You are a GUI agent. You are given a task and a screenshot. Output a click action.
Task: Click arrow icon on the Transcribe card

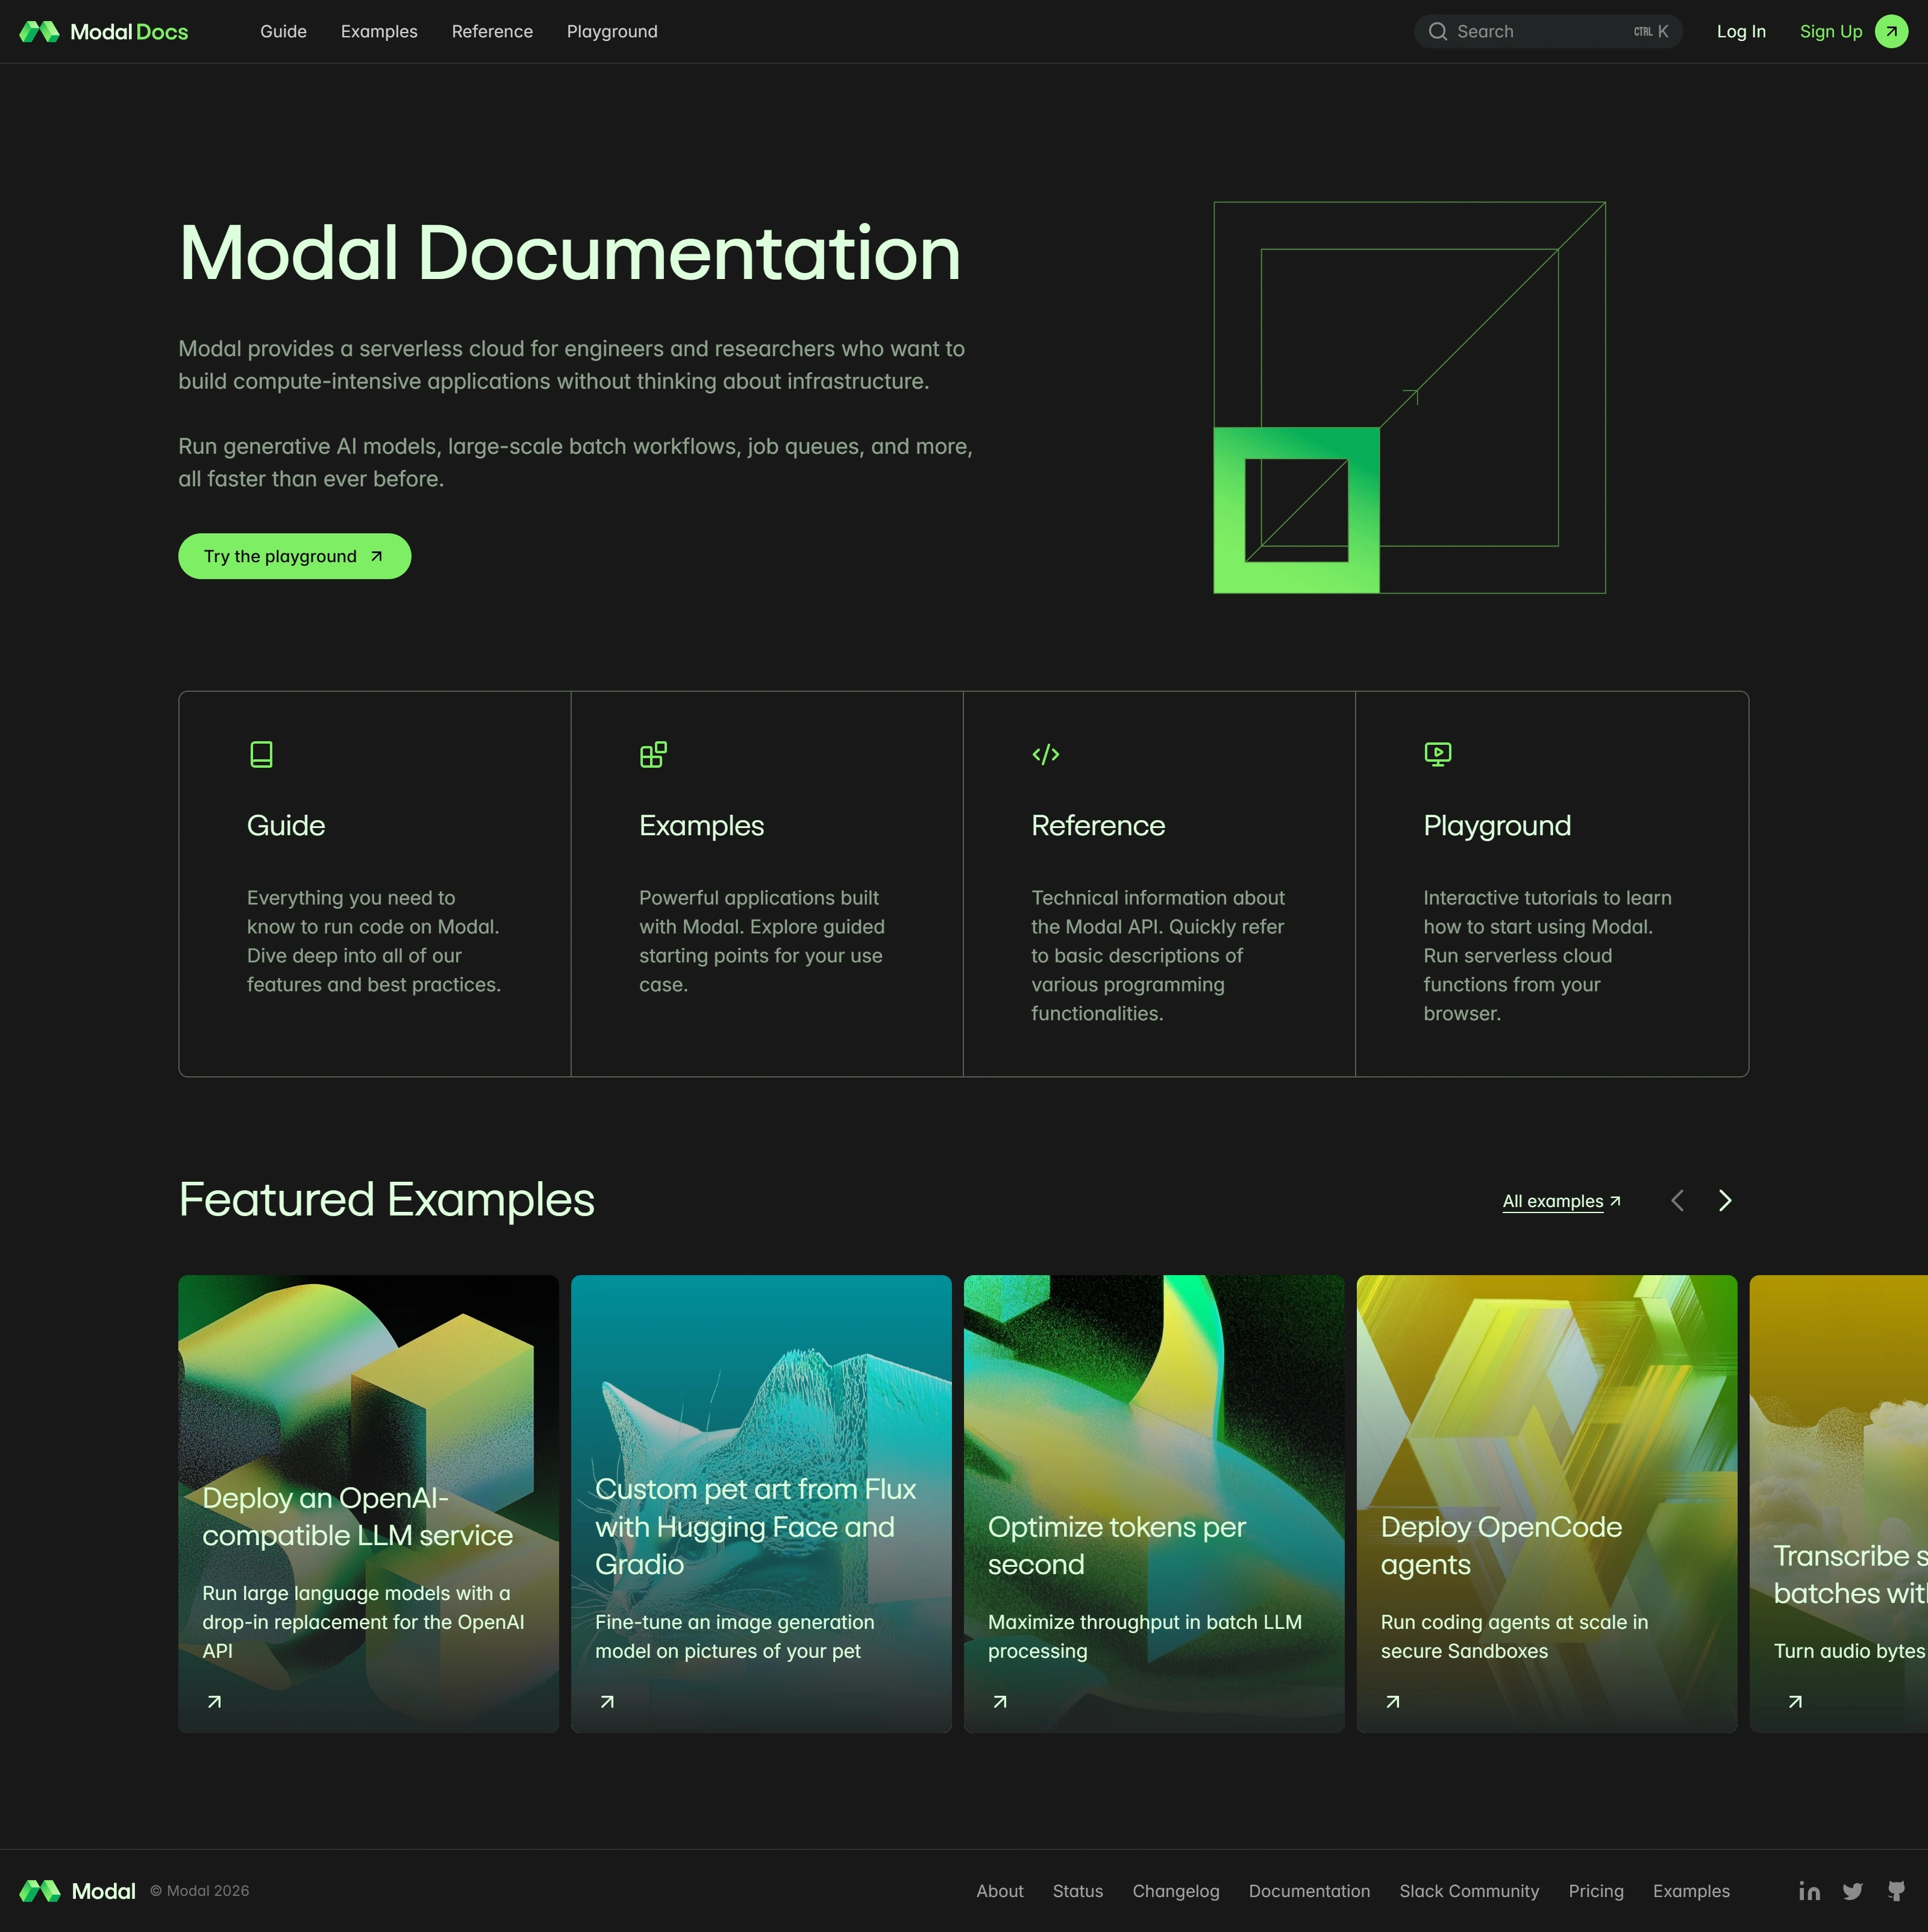pos(1795,1702)
